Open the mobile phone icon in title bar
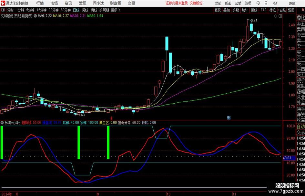The image size is (305, 196). pos(266,3)
